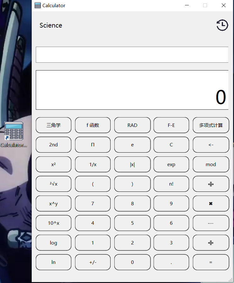The width and height of the screenshot is (234, 283).
Task: Open the 多项式计算 polynomial calculation
Action: pyautogui.click(x=211, y=125)
